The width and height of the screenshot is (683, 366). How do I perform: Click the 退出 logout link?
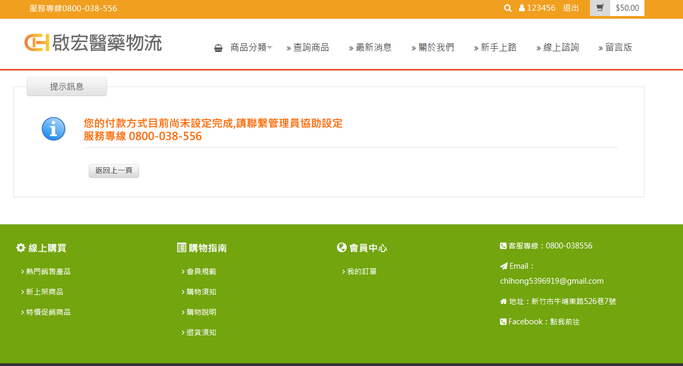pos(571,8)
